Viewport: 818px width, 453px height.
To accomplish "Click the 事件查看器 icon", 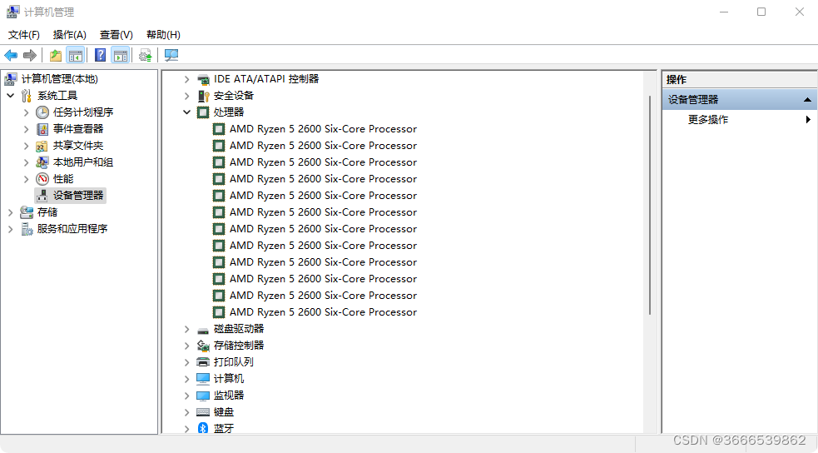I will [42, 129].
